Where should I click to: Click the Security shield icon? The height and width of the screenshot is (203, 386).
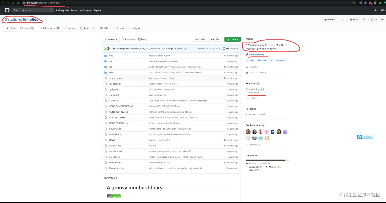(x=114, y=28)
